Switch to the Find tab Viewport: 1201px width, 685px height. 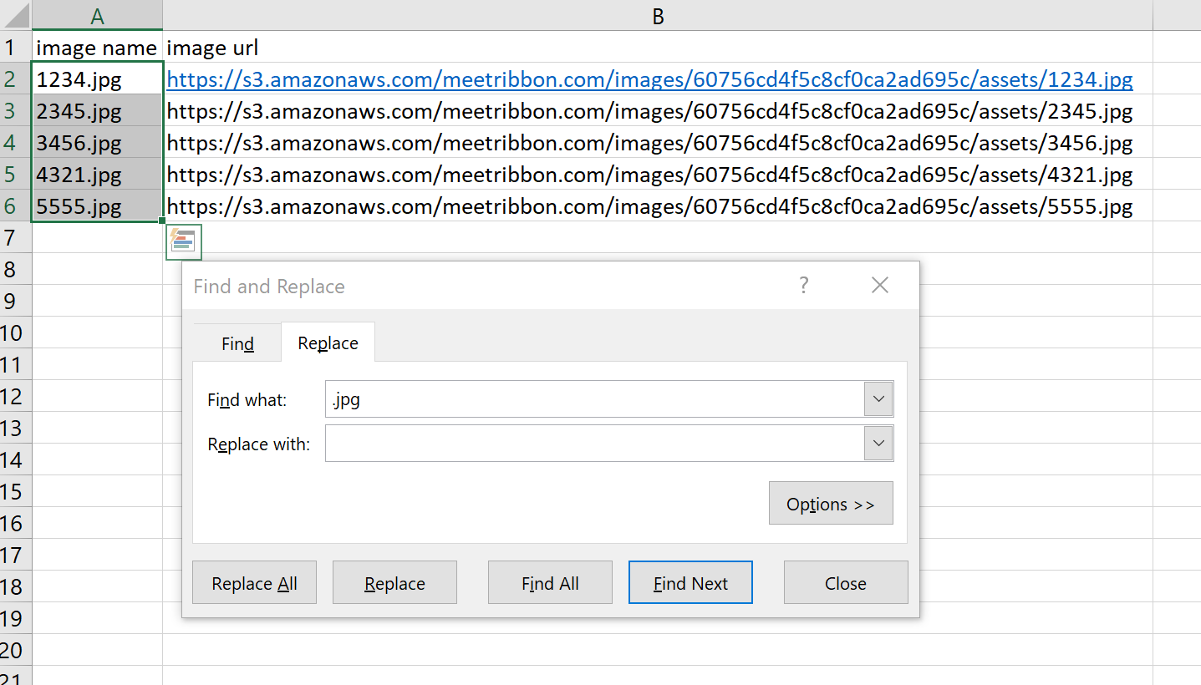pyautogui.click(x=237, y=343)
